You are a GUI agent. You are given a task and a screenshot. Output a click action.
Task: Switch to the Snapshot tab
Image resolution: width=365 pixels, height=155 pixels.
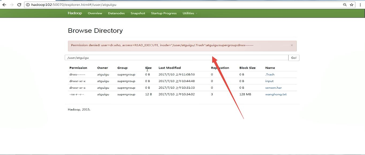(138, 13)
